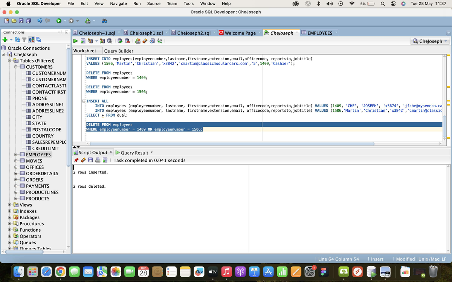Collapse the Tables (Filtered) node

point(10,61)
